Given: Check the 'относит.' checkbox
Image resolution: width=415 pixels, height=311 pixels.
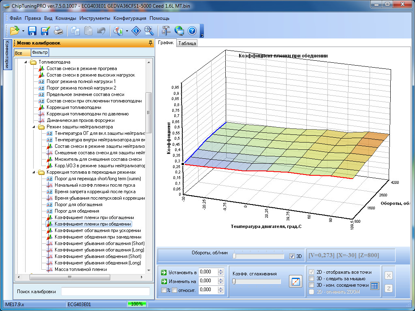Looking at the screenshot, I should (174, 290).
